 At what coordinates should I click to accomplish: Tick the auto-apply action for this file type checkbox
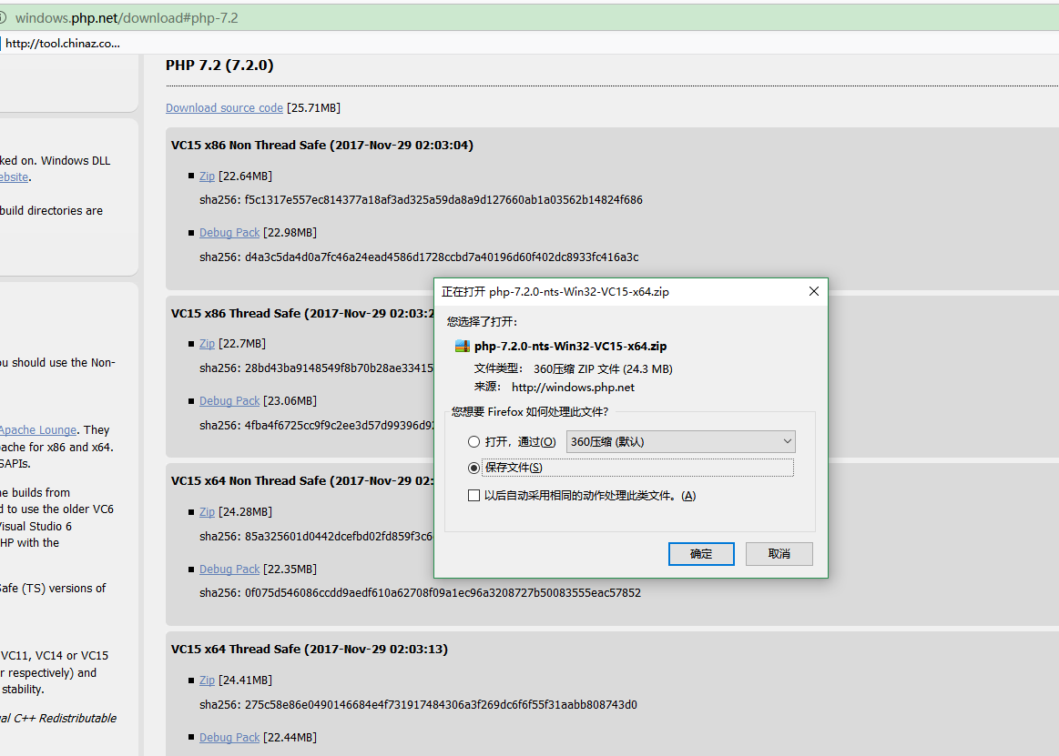point(474,496)
